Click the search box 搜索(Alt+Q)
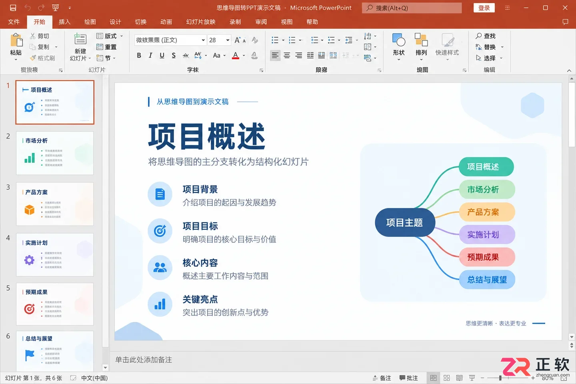Image resolution: width=576 pixels, height=384 pixels. click(412, 8)
